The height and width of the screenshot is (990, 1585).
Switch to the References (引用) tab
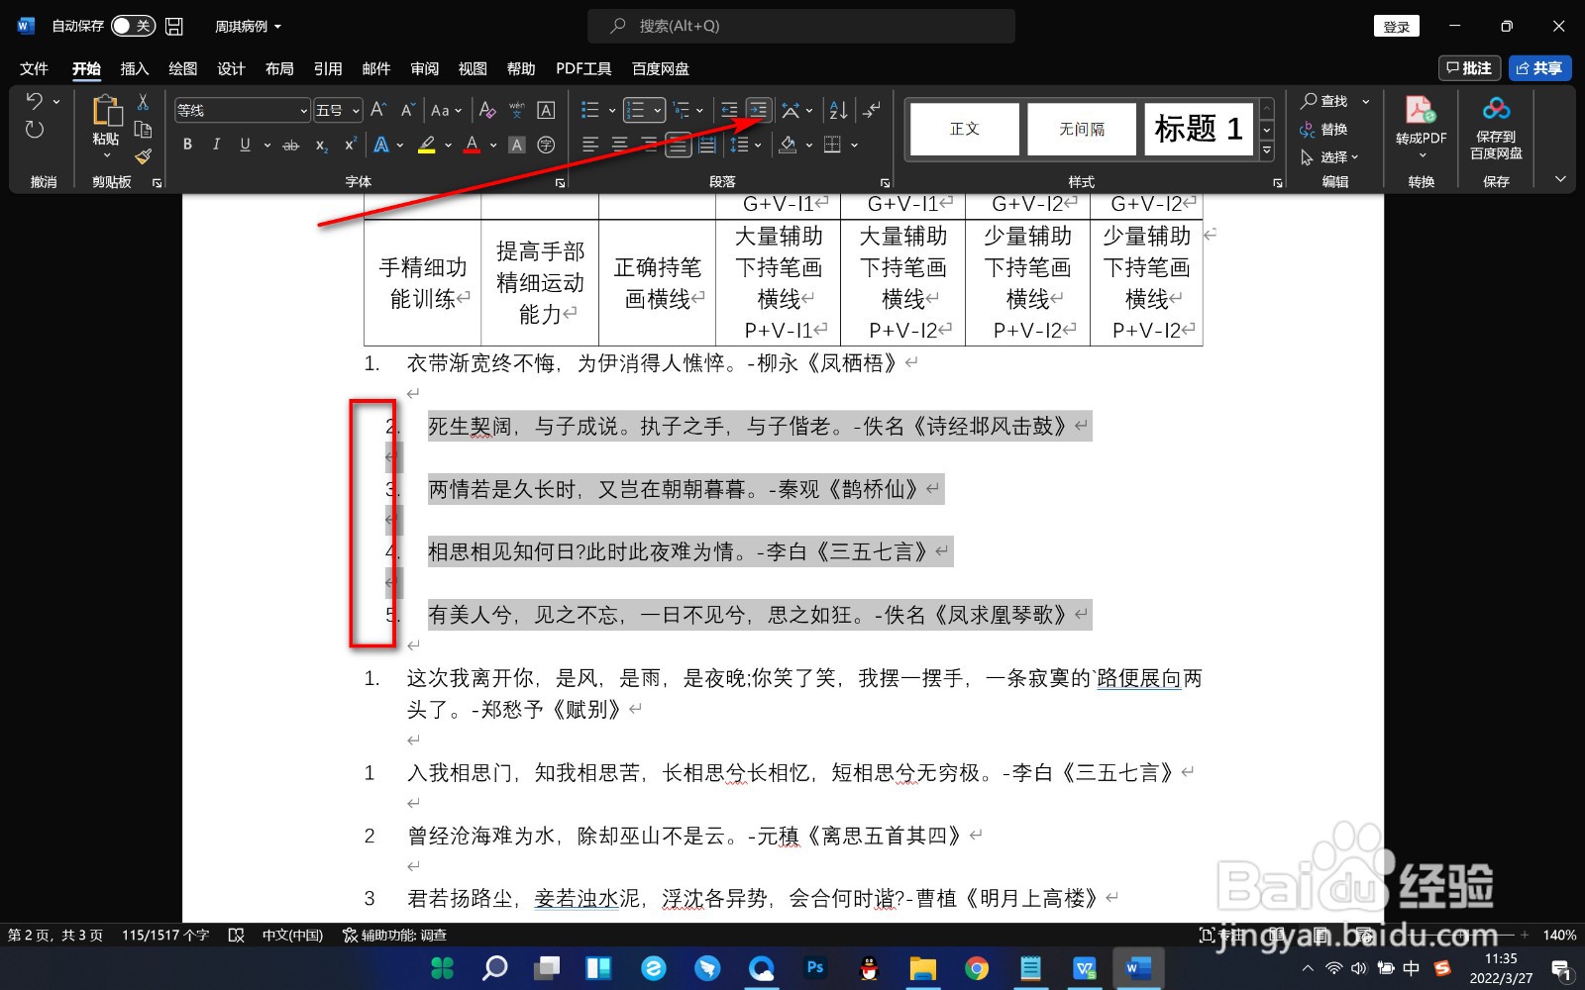click(x=328, y=68)
